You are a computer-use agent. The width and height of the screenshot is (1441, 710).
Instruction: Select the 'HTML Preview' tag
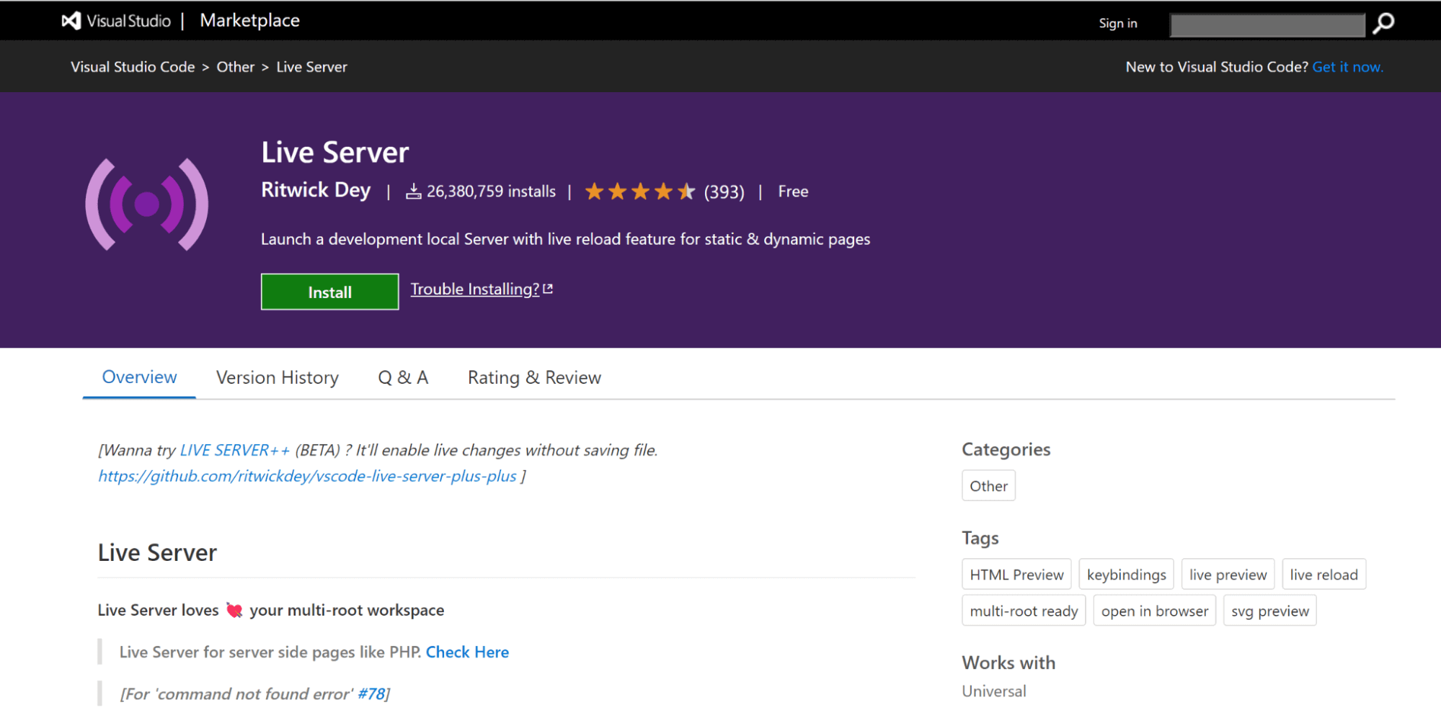pos(1016,575)
